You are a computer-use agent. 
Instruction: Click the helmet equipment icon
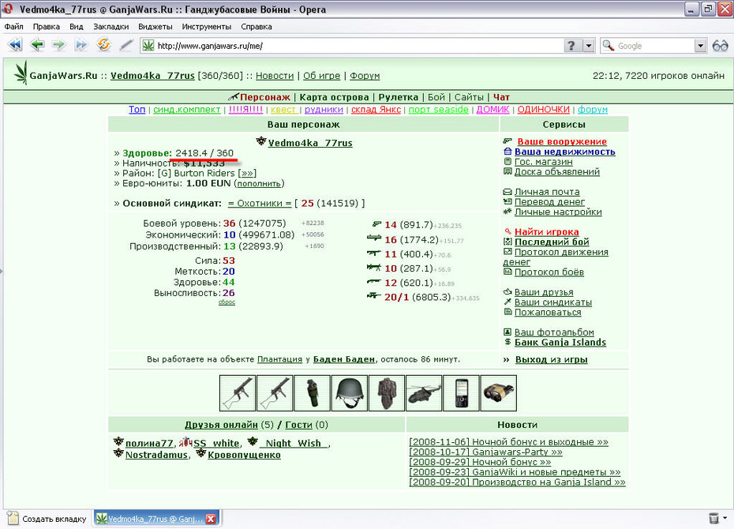tap(349, 393)
